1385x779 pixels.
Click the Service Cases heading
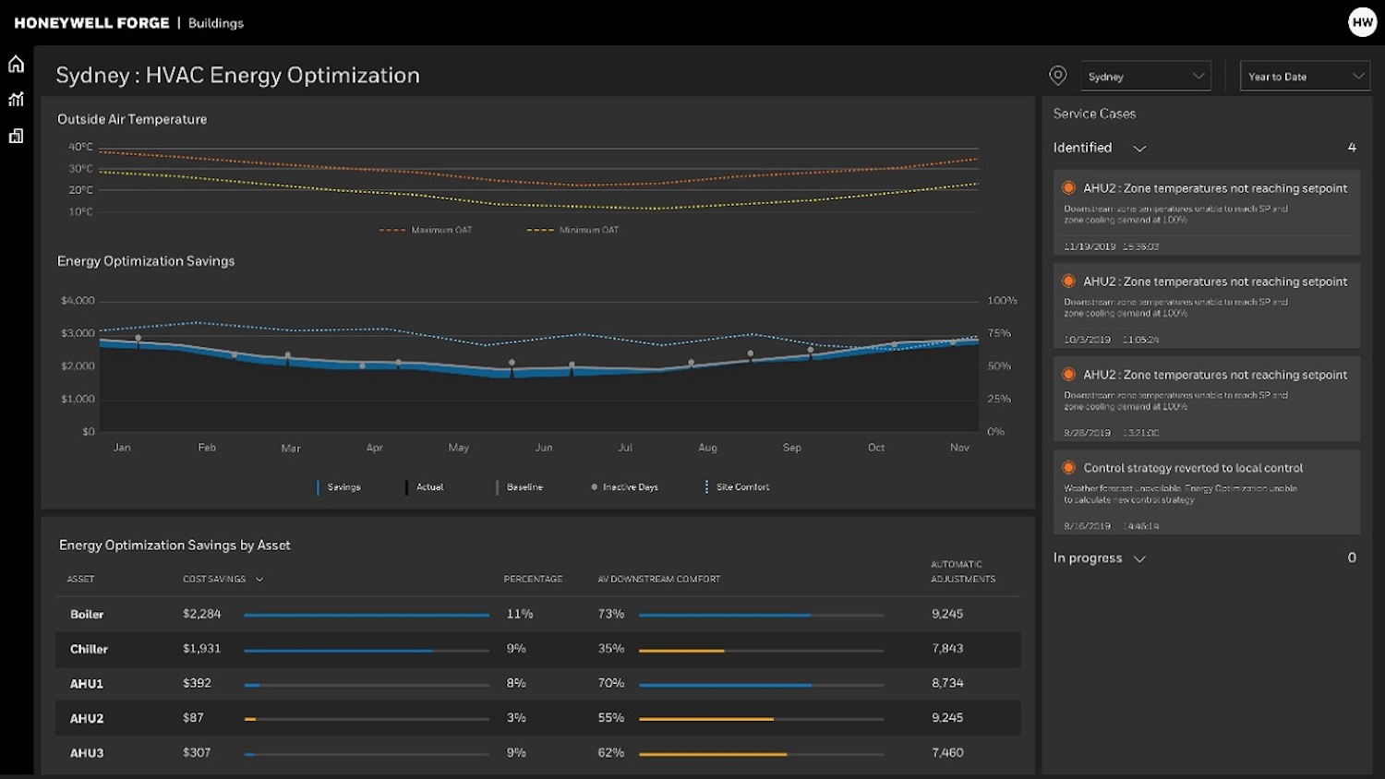tap(1094, 114)
